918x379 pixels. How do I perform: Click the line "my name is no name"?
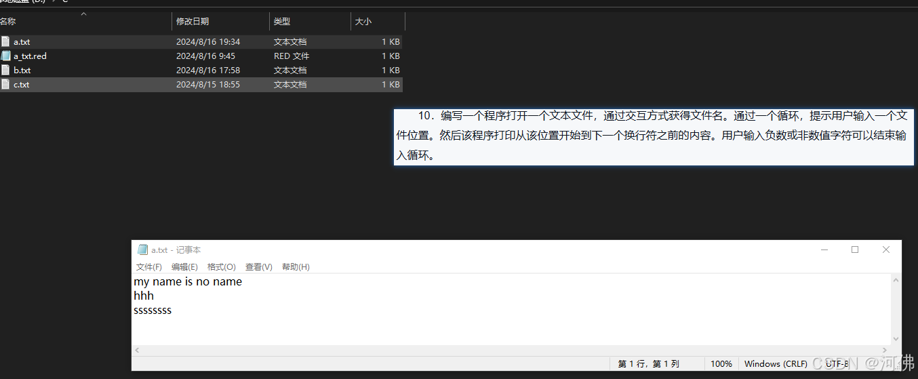point(188,281)
